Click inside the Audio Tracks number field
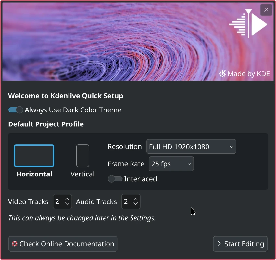276x260 pixels. [126, 201]
